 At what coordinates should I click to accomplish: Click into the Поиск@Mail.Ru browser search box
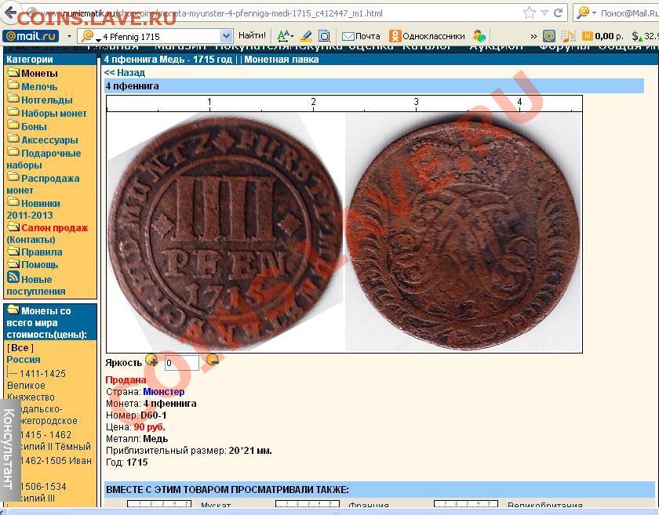point(629,13)
